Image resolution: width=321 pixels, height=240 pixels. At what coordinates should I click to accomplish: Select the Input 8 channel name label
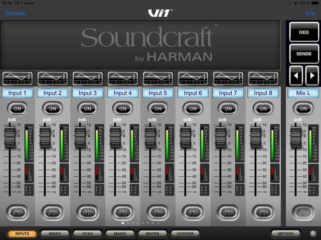[x=263, y=93]
